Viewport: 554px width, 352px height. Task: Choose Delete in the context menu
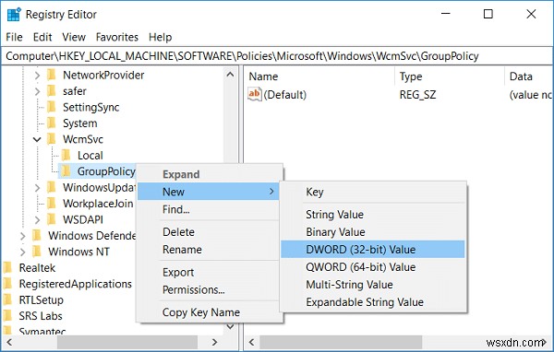[x=210, y=232]
